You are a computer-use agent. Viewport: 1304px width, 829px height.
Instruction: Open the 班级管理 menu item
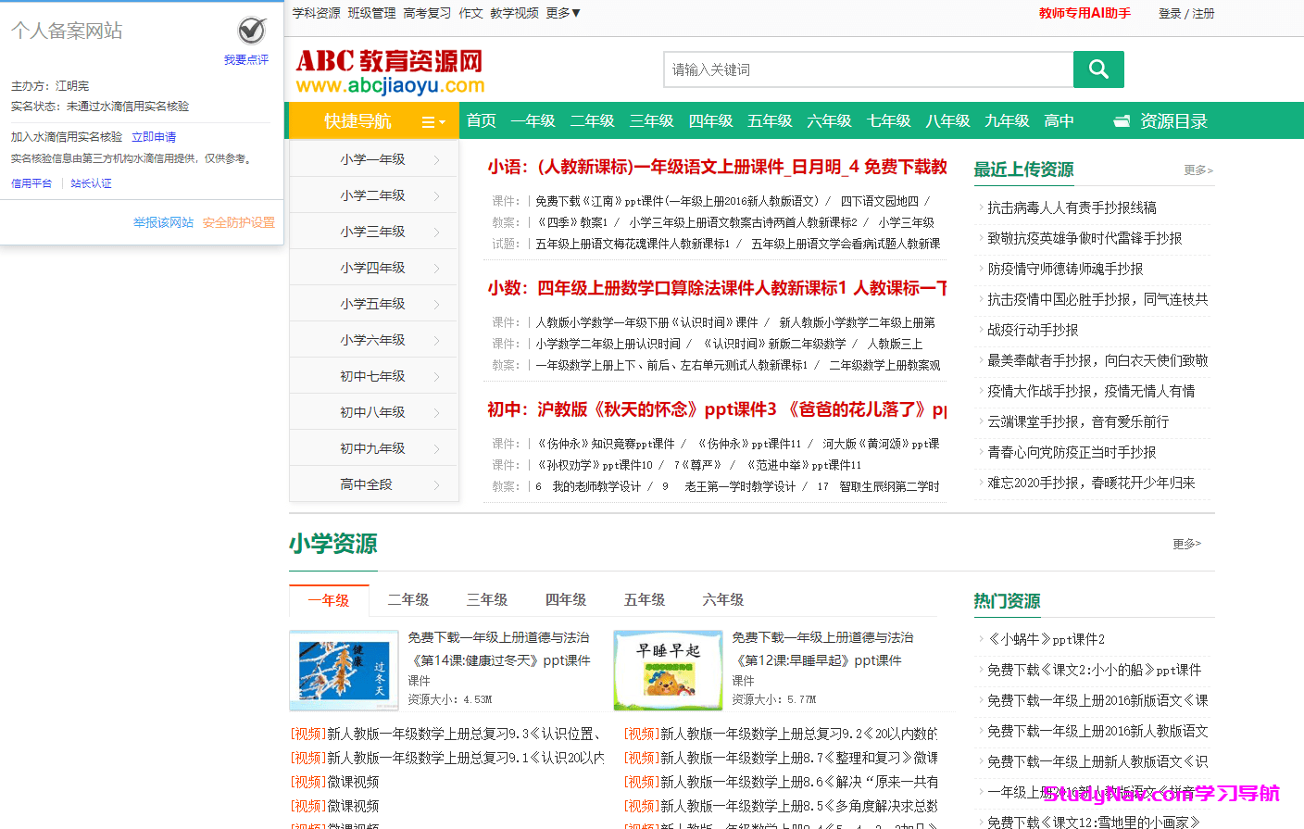(x=371, y=12)
